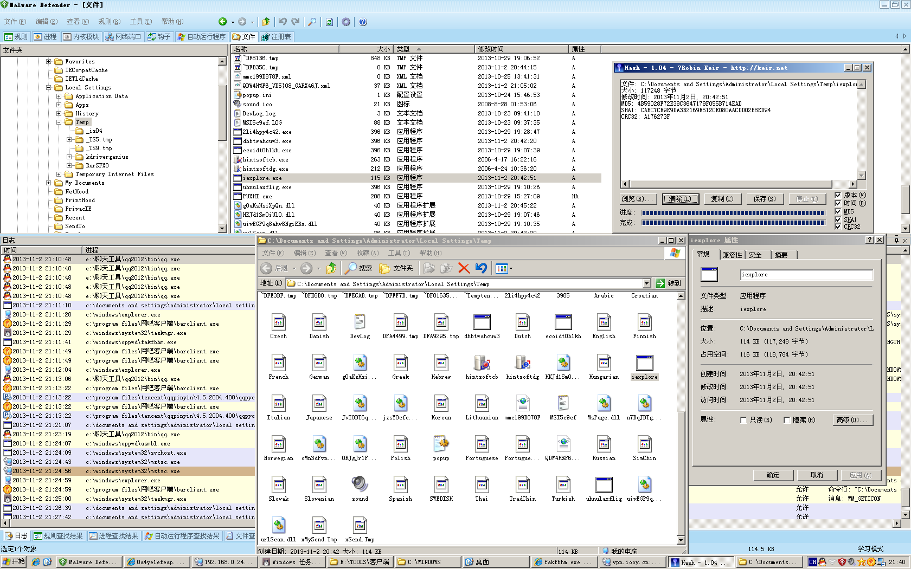Open settings via the gear icon
The height and width of the screenshot is (569, 911).
[346, 22]
